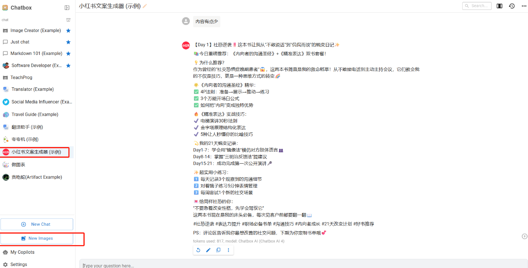Click the Travel Guide globe icon
Screen dimensions: 528x268
[6, 114]
